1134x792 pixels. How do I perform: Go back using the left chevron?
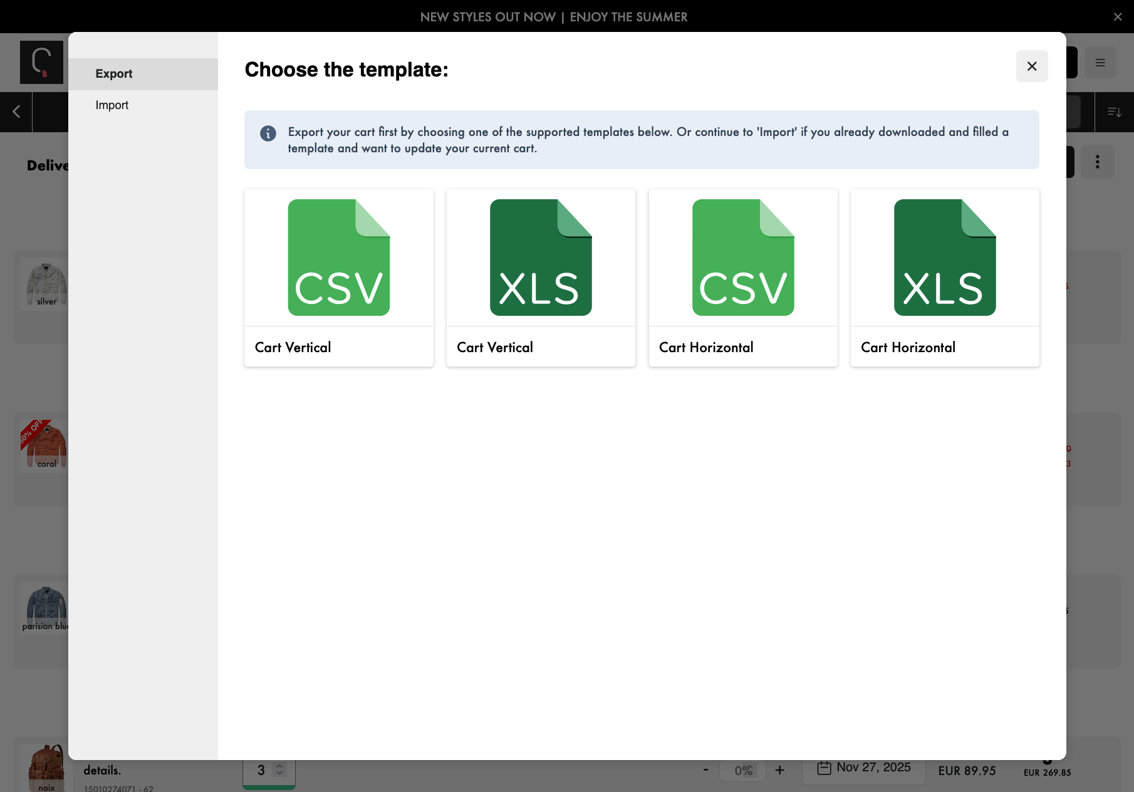16,112
